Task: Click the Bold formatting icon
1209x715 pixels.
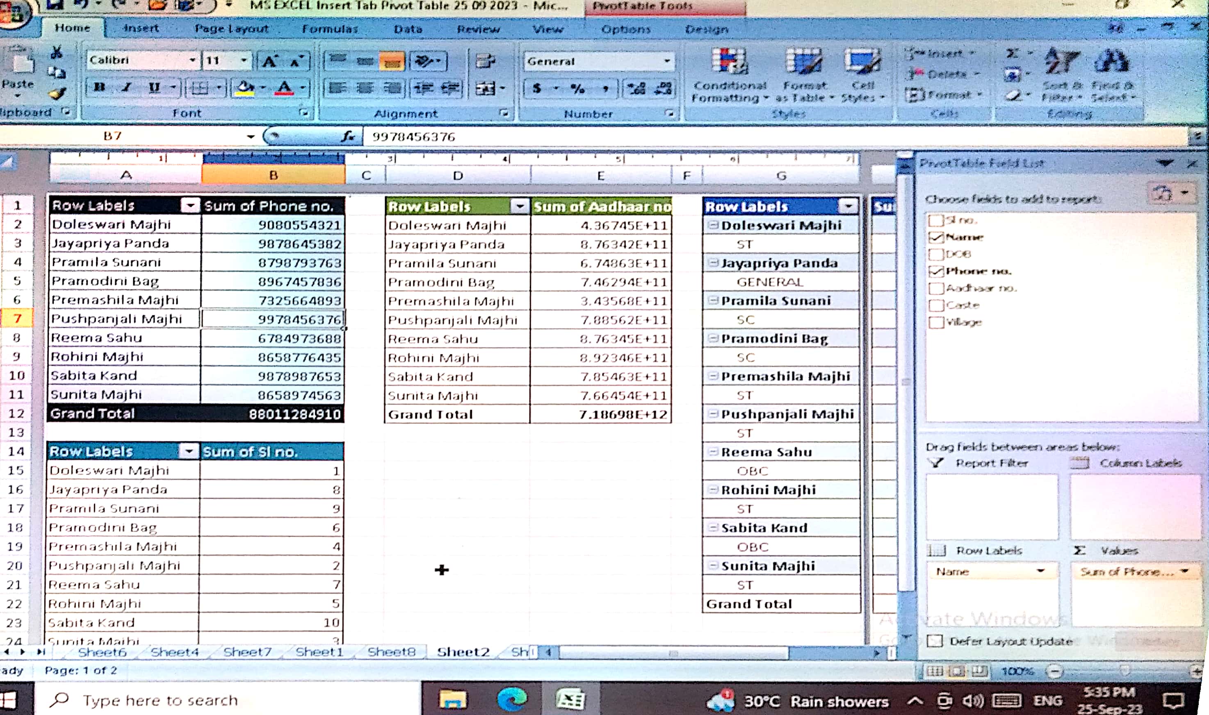Action: [100, 88]
